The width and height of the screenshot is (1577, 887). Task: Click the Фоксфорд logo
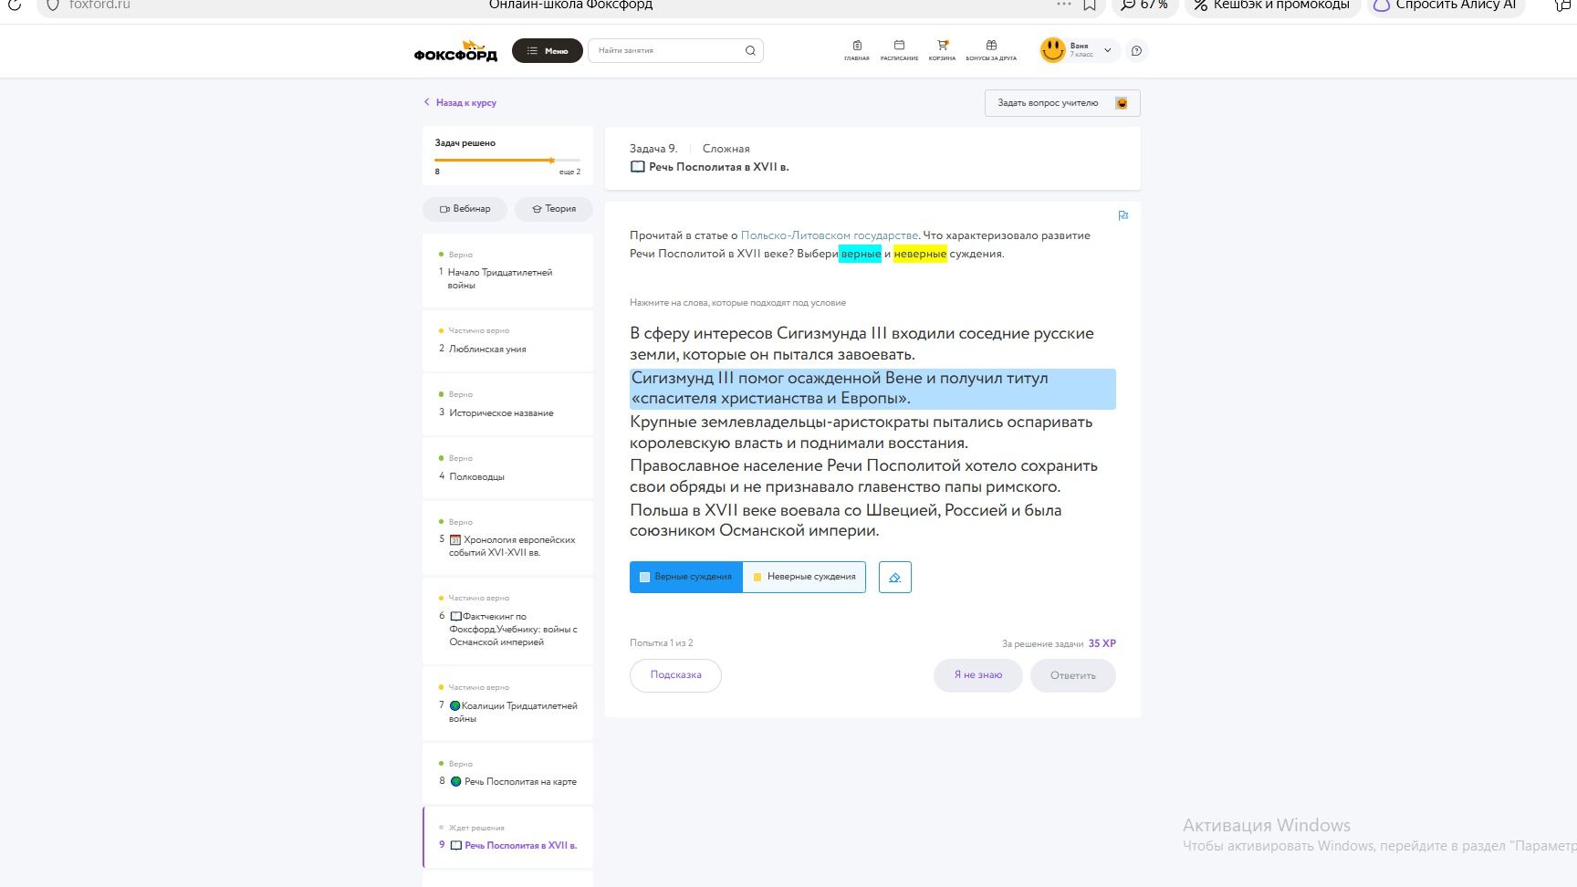(x=455, y=51)
